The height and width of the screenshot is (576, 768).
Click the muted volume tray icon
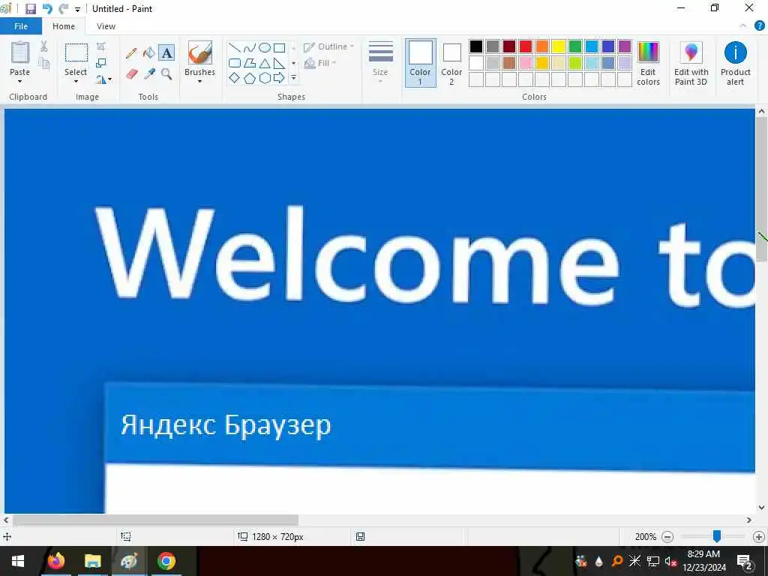tap(670, 561)
